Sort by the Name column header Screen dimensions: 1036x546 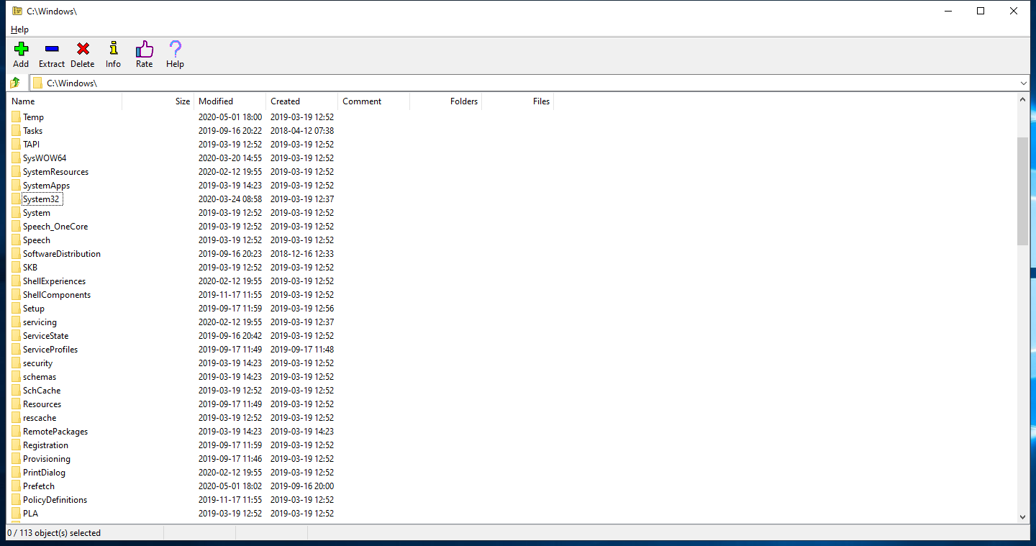[x=65, y=101]
